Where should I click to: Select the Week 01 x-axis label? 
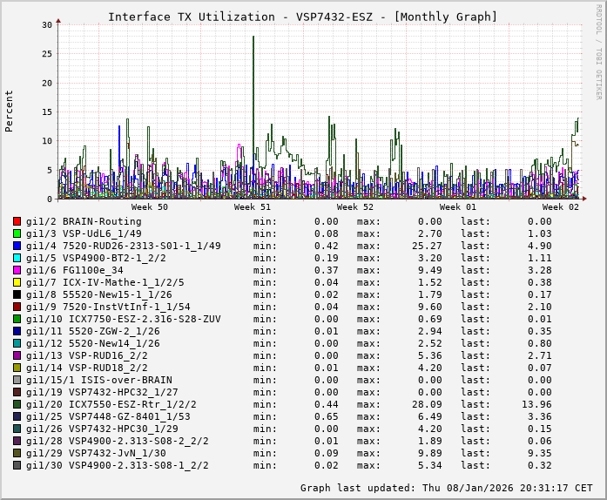click(458, 207)
